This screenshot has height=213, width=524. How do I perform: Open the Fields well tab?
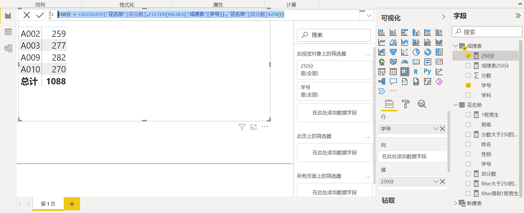(x=389, y=104)
